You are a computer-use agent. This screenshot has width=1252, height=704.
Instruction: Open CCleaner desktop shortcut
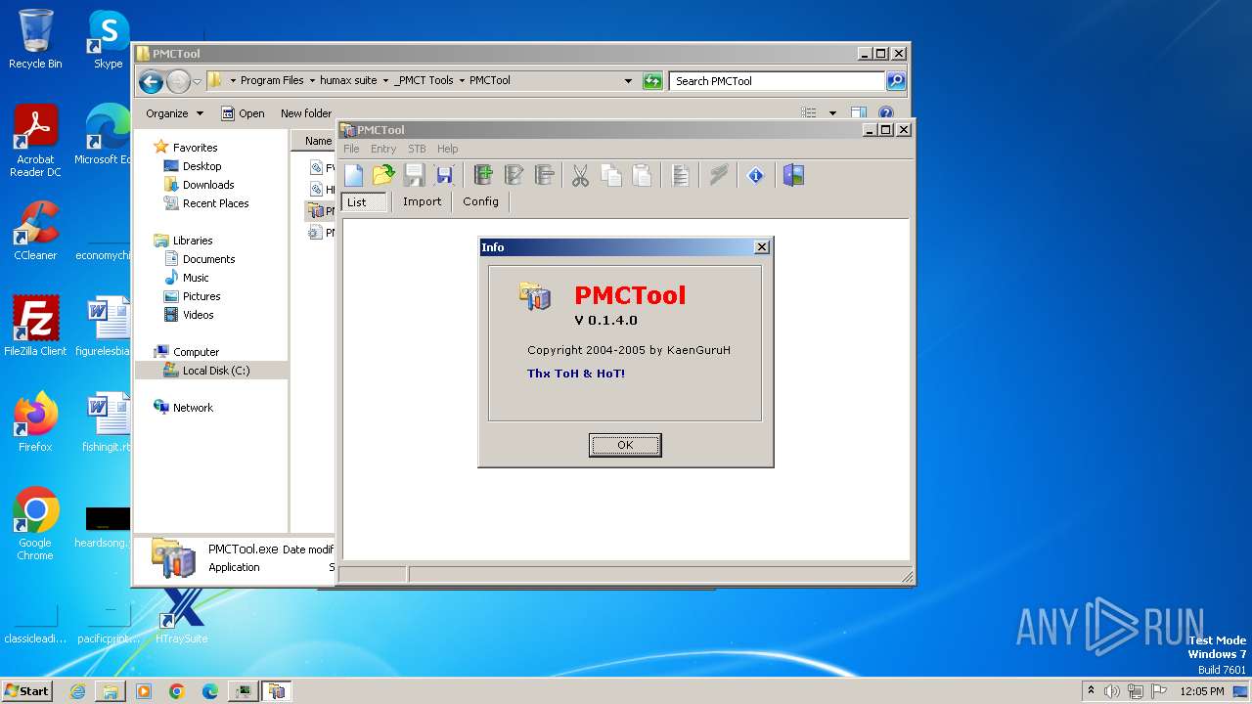coord(35,231)
